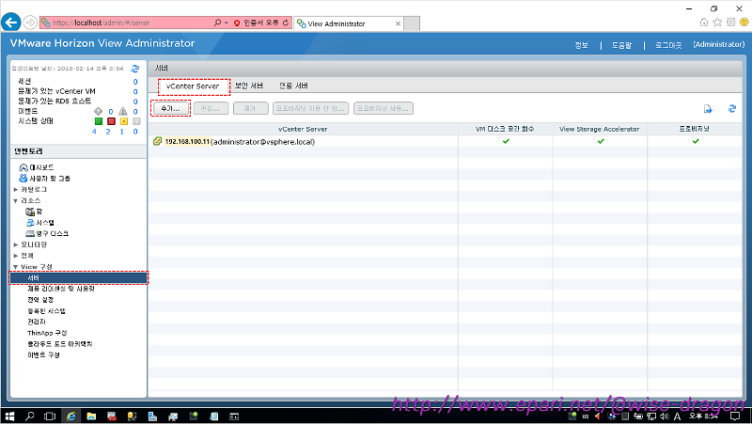Open the notification center
This screenshot has width=752, height=424.
pyautogui.click(x=735, y=416)
